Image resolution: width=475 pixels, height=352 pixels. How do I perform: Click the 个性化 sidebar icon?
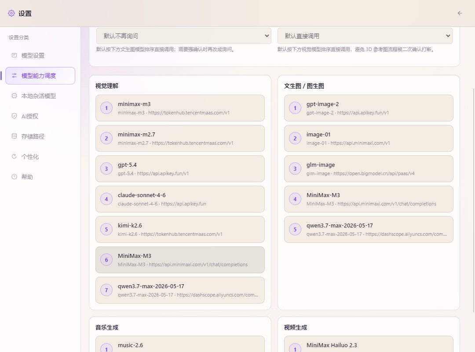(x=14, y=157)
